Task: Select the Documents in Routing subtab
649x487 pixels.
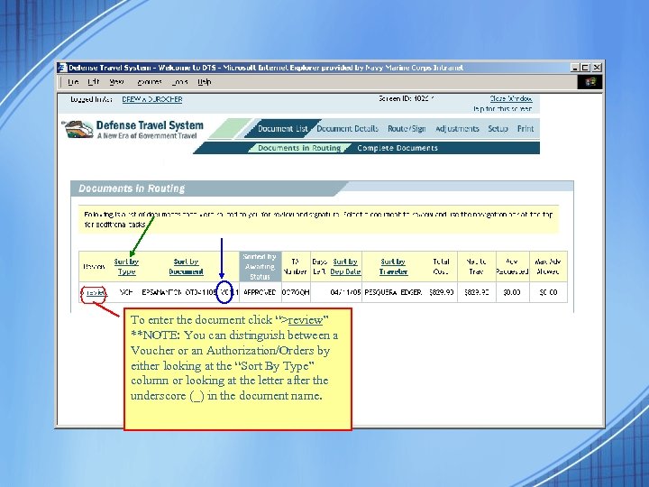Action: point(299,148)
